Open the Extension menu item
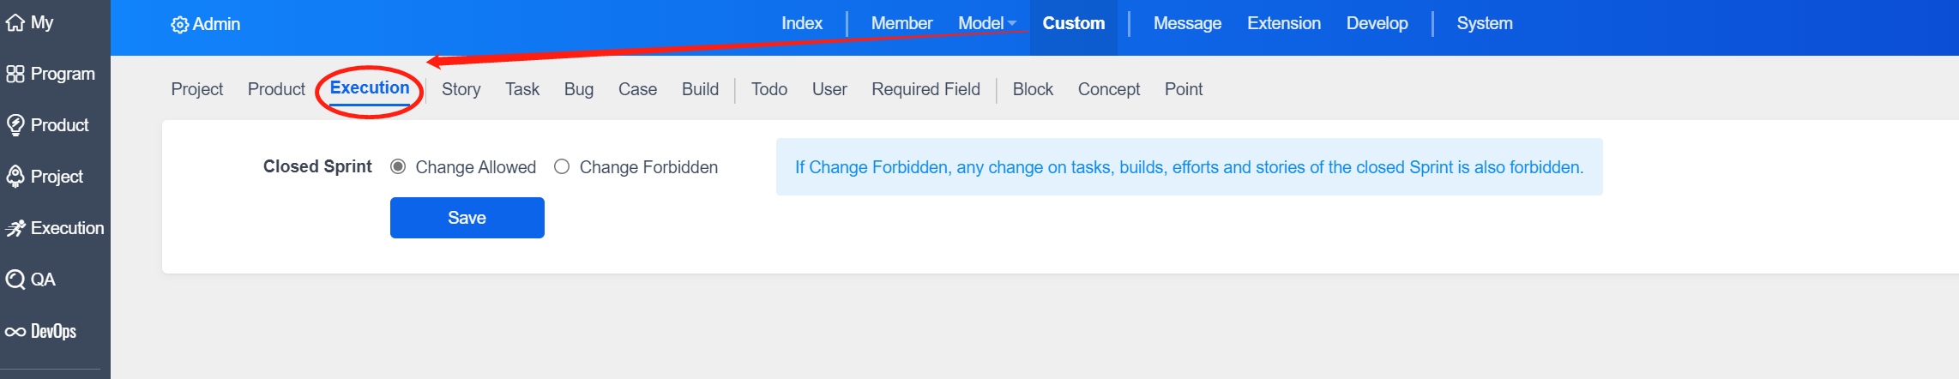1959x379 pixels. [1284, 23]
